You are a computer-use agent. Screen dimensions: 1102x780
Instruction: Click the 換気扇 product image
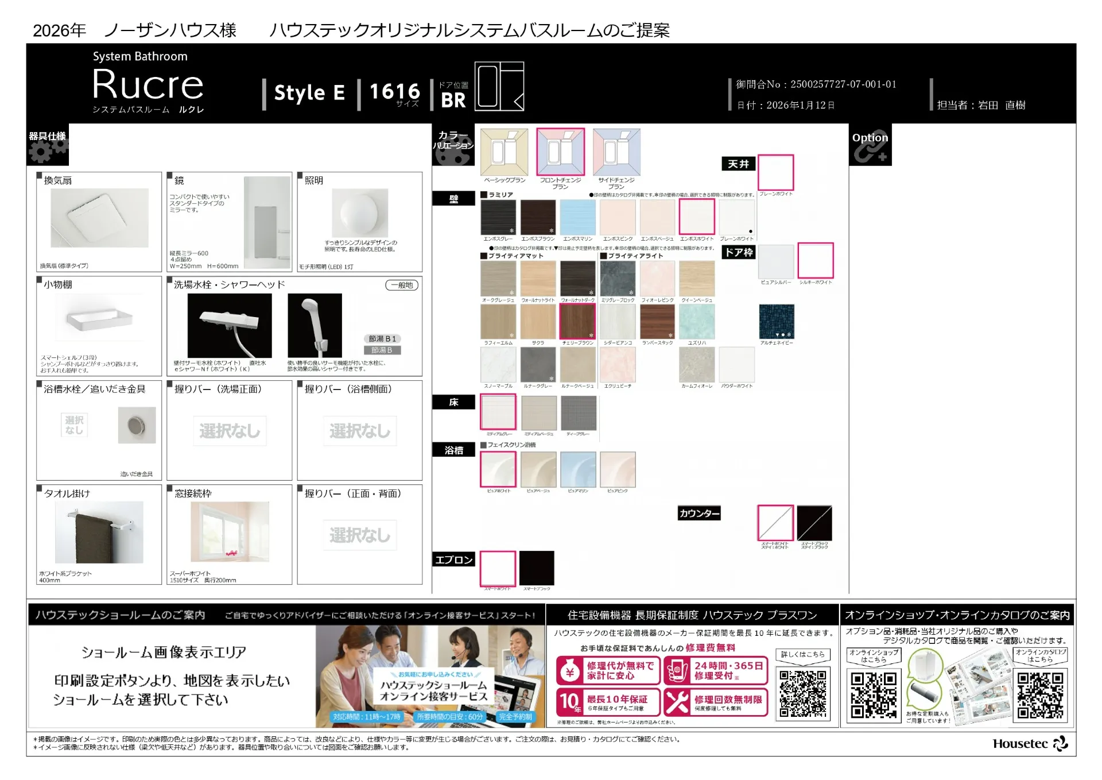point(99,218)
